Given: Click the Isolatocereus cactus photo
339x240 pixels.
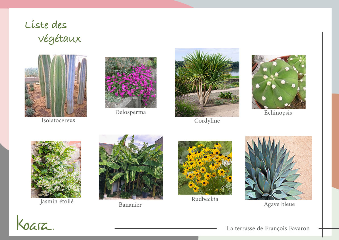Looking at the screenshot, I should click(56, 86).
